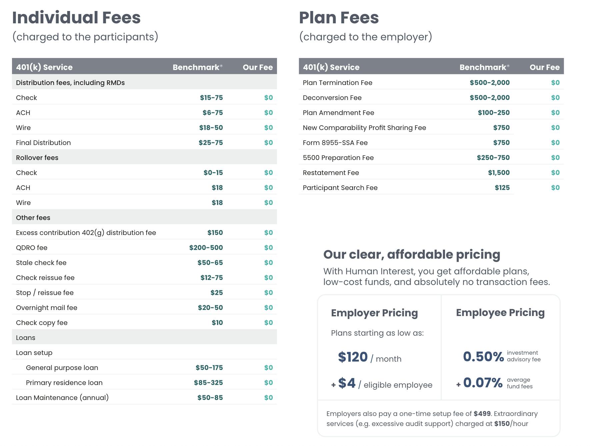
Task: Select "New Comparability Profit Sharing Fee" row
Action: (364, 128)
